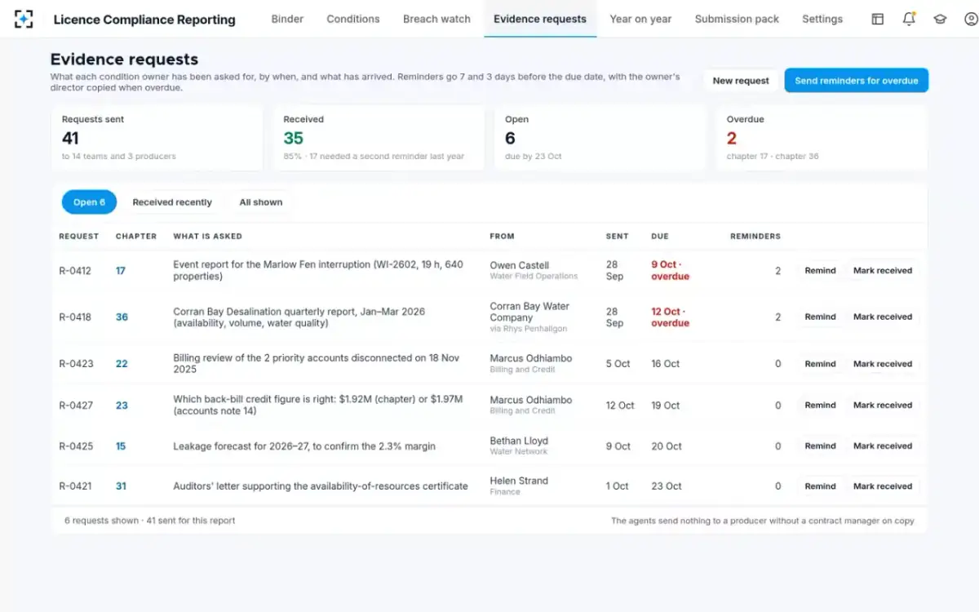Image resolution: width=979 pixels, height=612 pixels.
Task: Open the Year on year tab
Action: (640, 19)
